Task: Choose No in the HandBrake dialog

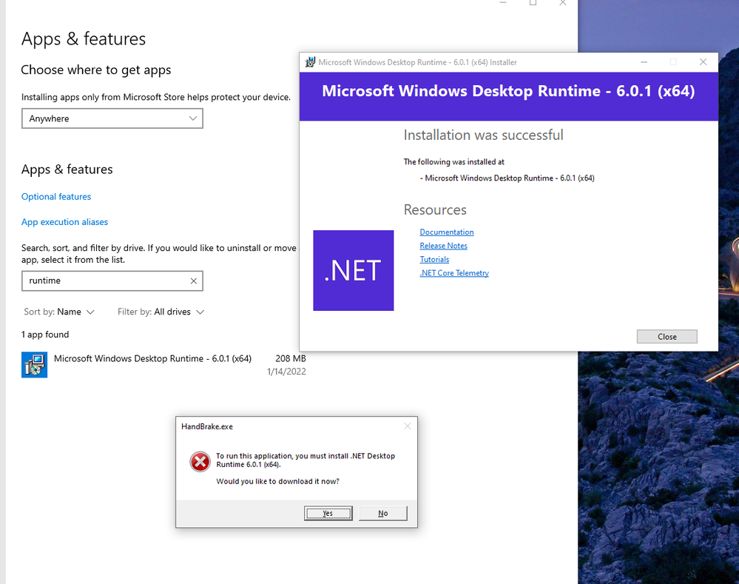Action: pos(382,513)
